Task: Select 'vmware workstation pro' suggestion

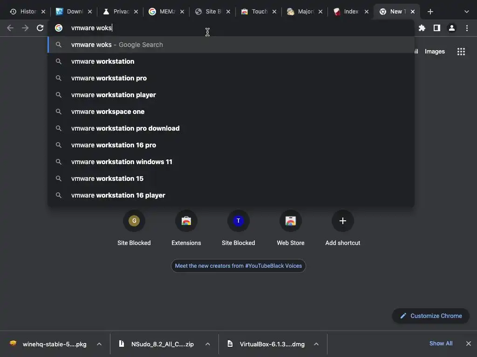Action: click(x=231, y=78)
